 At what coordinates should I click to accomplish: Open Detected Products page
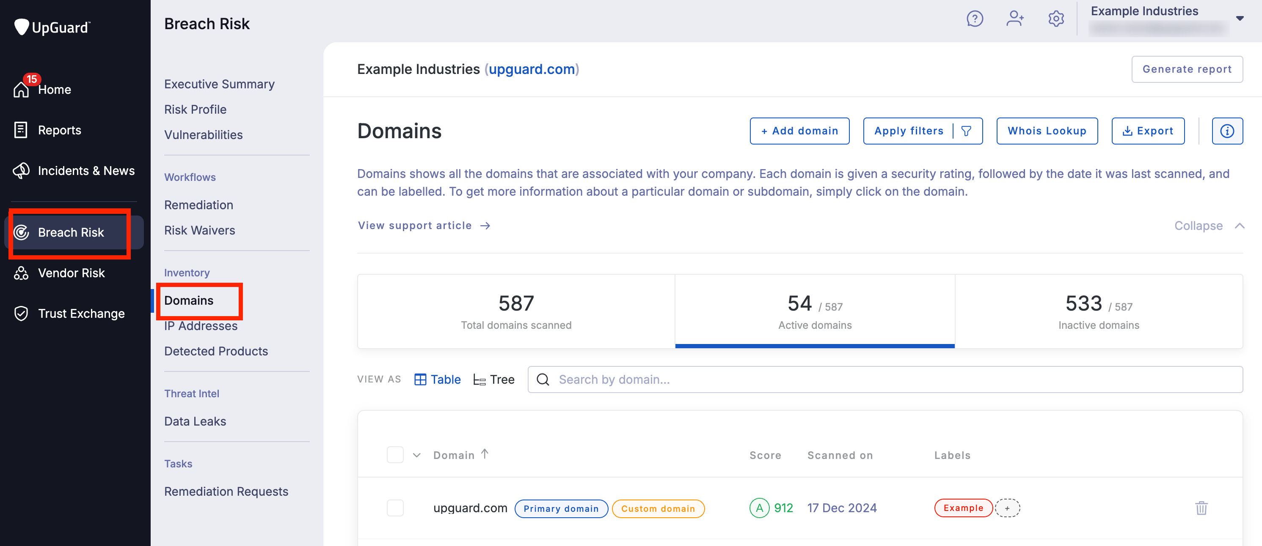216,351
